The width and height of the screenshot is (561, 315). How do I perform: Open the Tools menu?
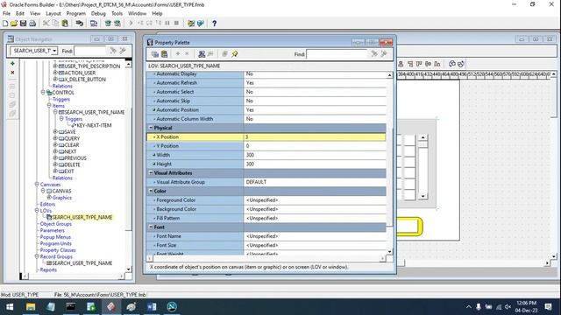117,14
